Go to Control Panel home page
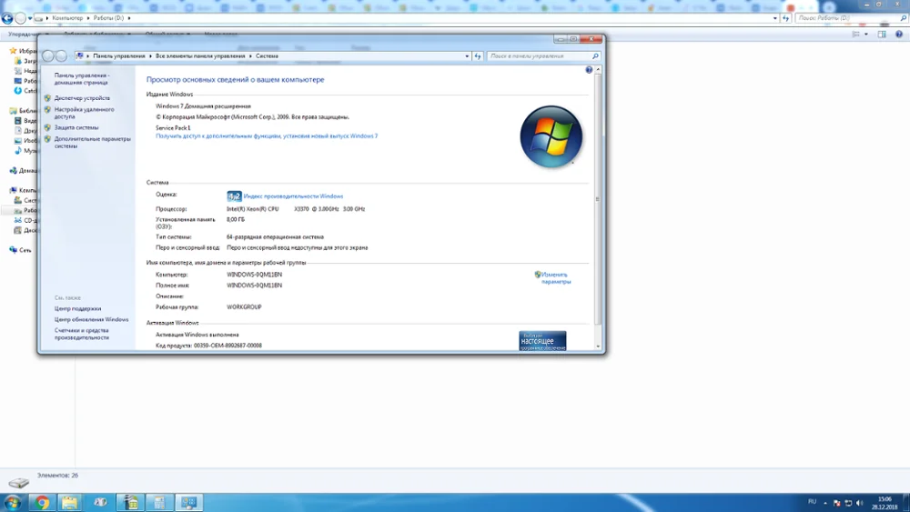Image resolution: width=910 pixels, height=512 pixels. coord(81,79)
